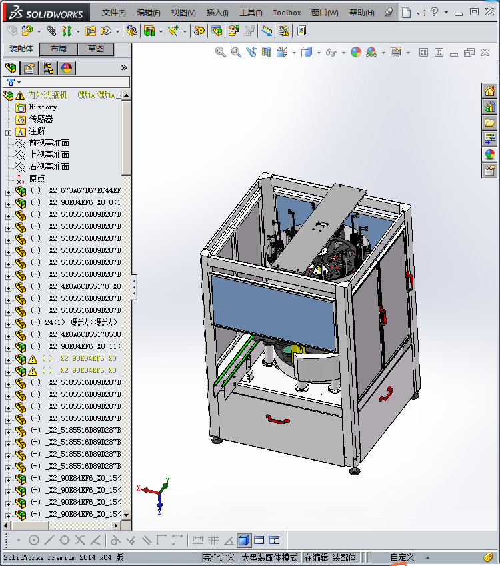This screenshot has height=566, width=500.
Task: Select the 装配体 tab
Action: coord(21,49)
